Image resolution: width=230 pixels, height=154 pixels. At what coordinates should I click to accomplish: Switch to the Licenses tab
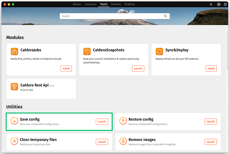90,4
